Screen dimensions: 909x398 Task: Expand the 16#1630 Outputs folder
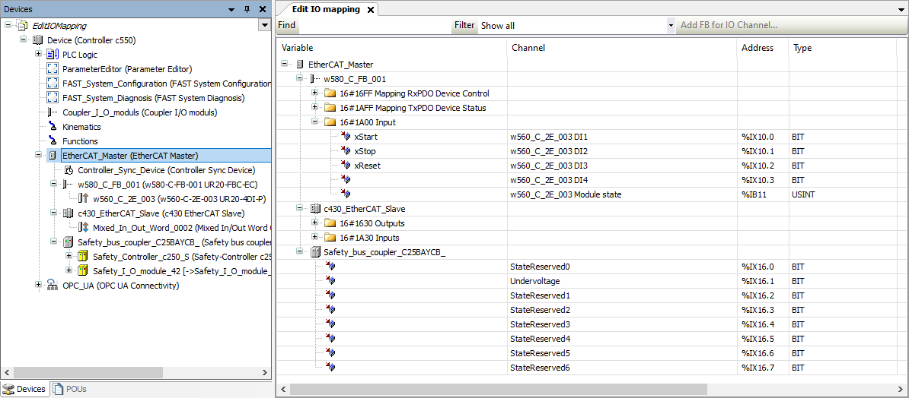[314, 223]
